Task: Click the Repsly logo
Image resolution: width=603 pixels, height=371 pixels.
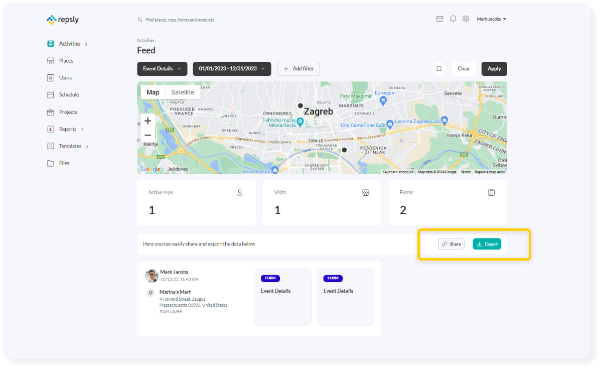Action: [63, 20]
